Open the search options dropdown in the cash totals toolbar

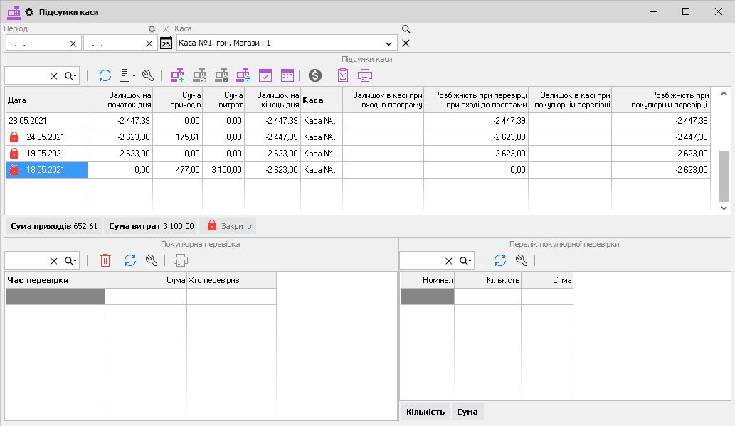70,76
